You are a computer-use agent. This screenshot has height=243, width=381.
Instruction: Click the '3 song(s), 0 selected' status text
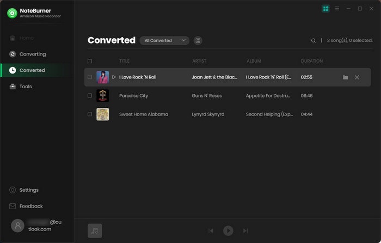click(349, 40)
